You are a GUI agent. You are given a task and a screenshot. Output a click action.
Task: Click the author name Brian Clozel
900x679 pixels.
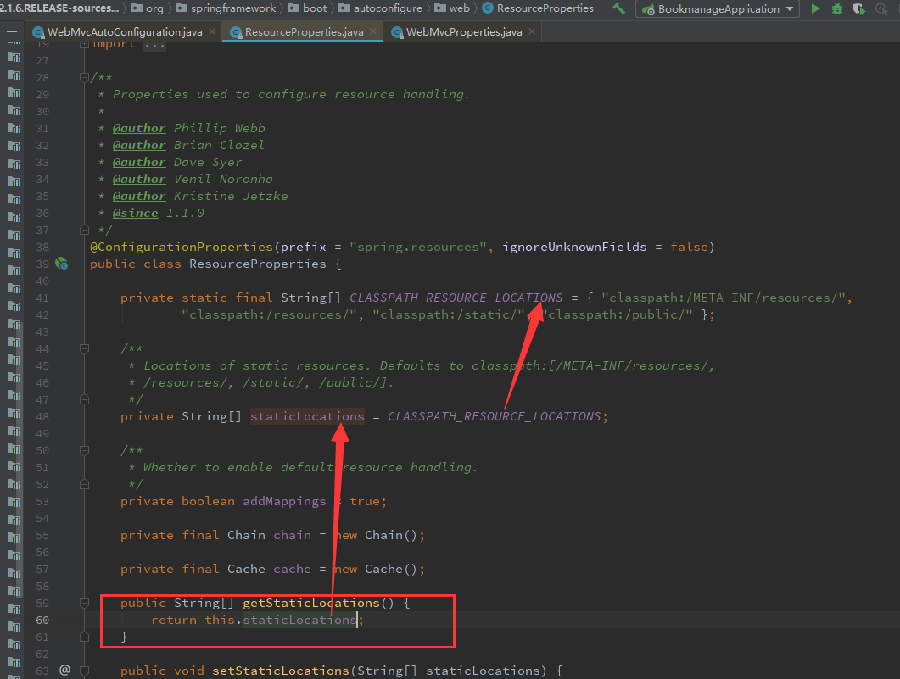(219, 145)
